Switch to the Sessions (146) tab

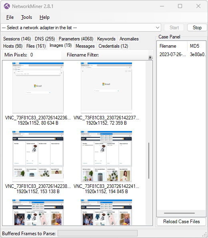pyautogui.click(x=17, y=39)
